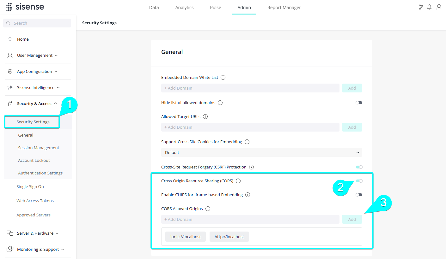Show info for CSRF Protection
446x259 pixels.
(251, 167)
